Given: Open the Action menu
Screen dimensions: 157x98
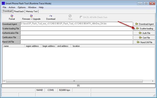Looking at the screenshot, I should tap(12, 7).
